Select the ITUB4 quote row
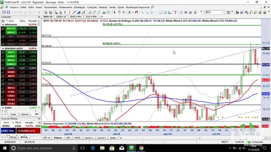The image size is (271, 152). pos(19,92)
